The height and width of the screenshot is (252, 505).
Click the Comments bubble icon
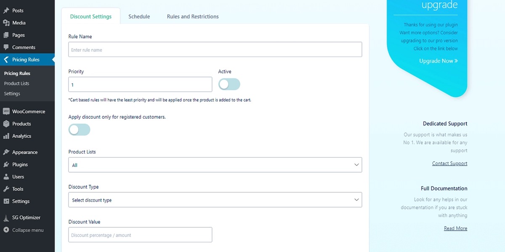(6, 47)
